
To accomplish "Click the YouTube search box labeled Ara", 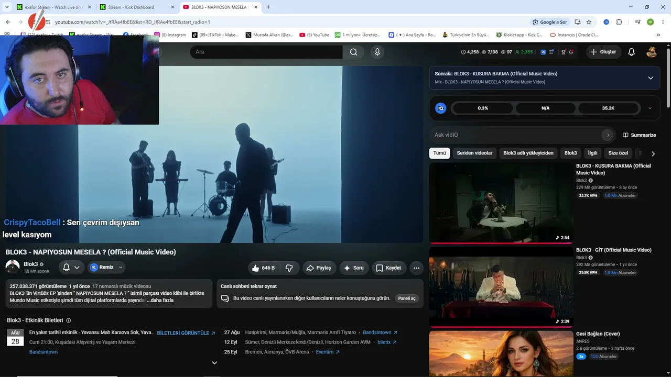I will tap(266, 52).
